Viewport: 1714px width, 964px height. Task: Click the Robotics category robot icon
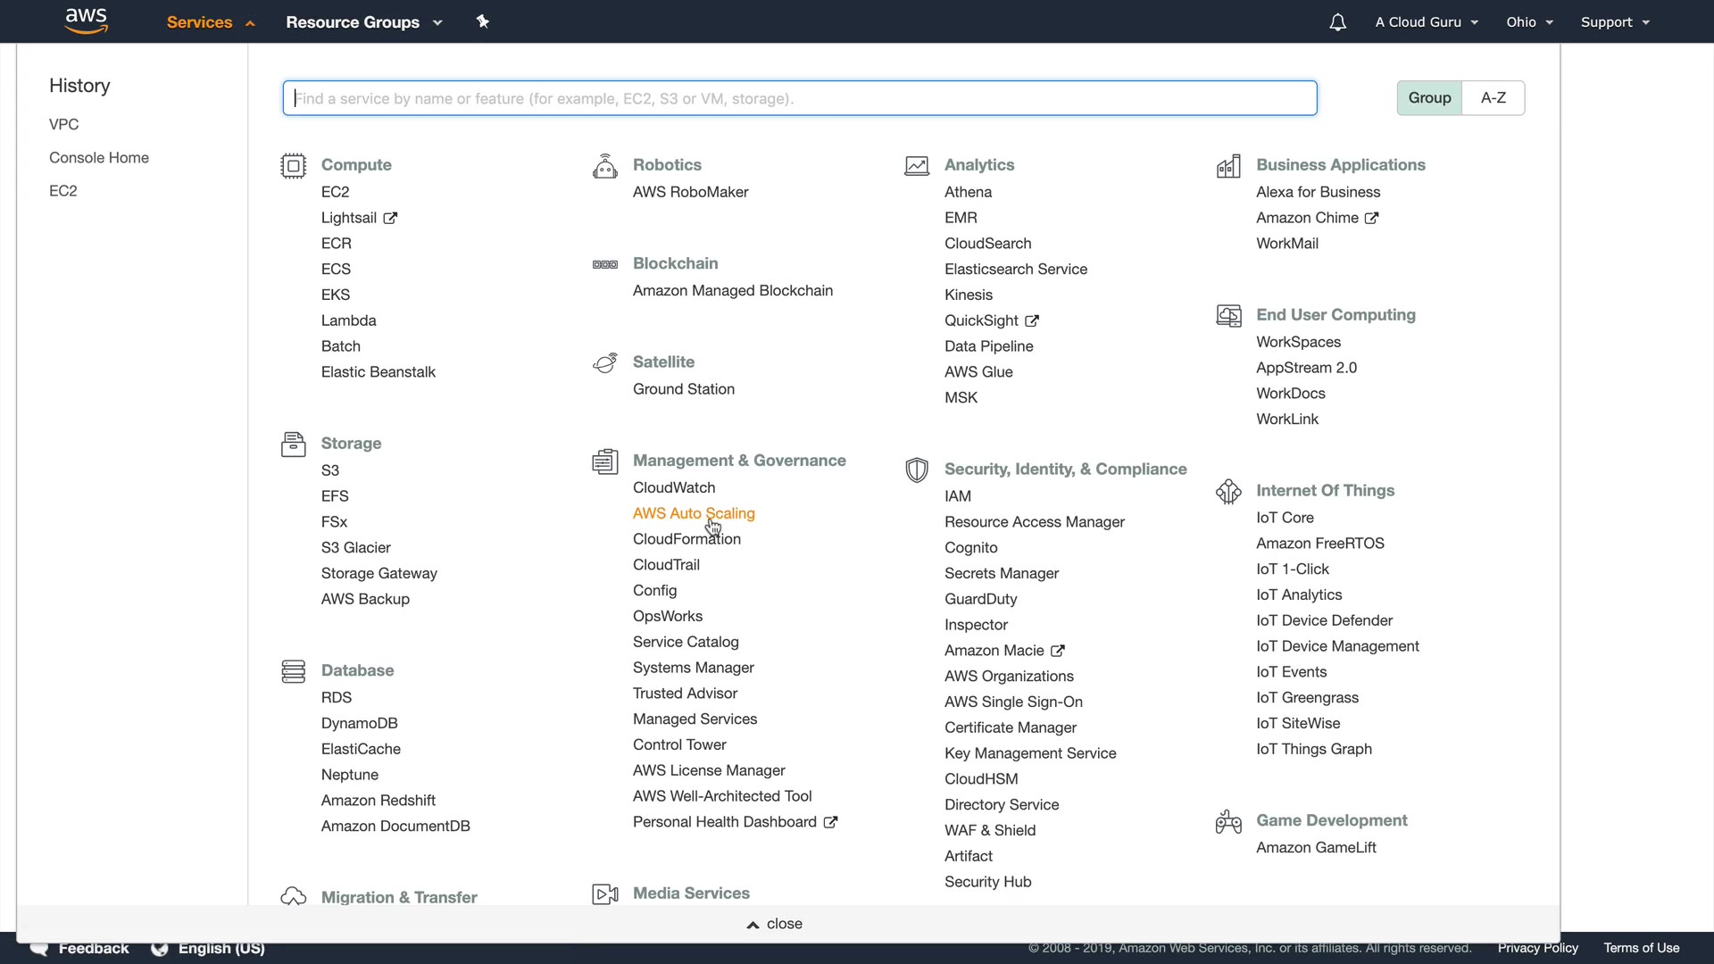coord(604,166)
